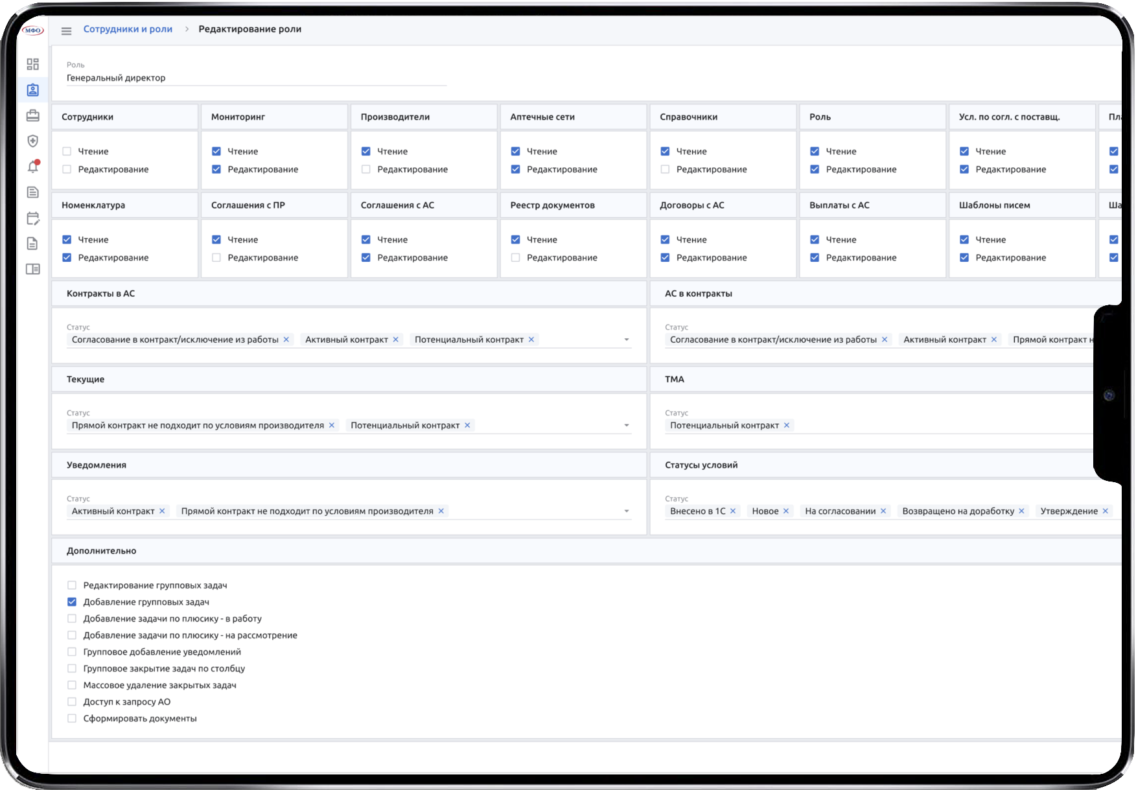Image resolution: width=1136 pixels, height=790 pixels.
Task: Open the hamburger menu in the header
Action: point(66,30)
